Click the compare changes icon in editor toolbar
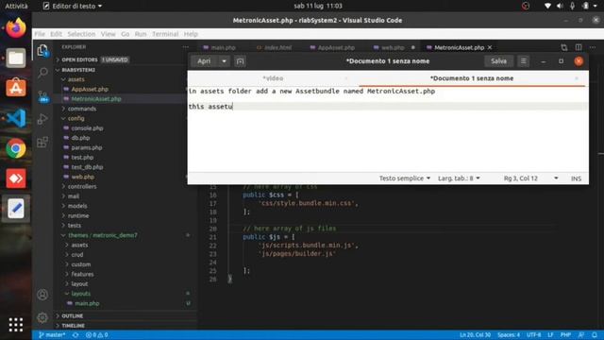 (x=564, y=47)
